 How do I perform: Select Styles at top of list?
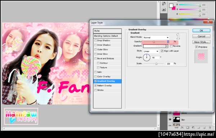pyautogui.click(x=107, y=31)
